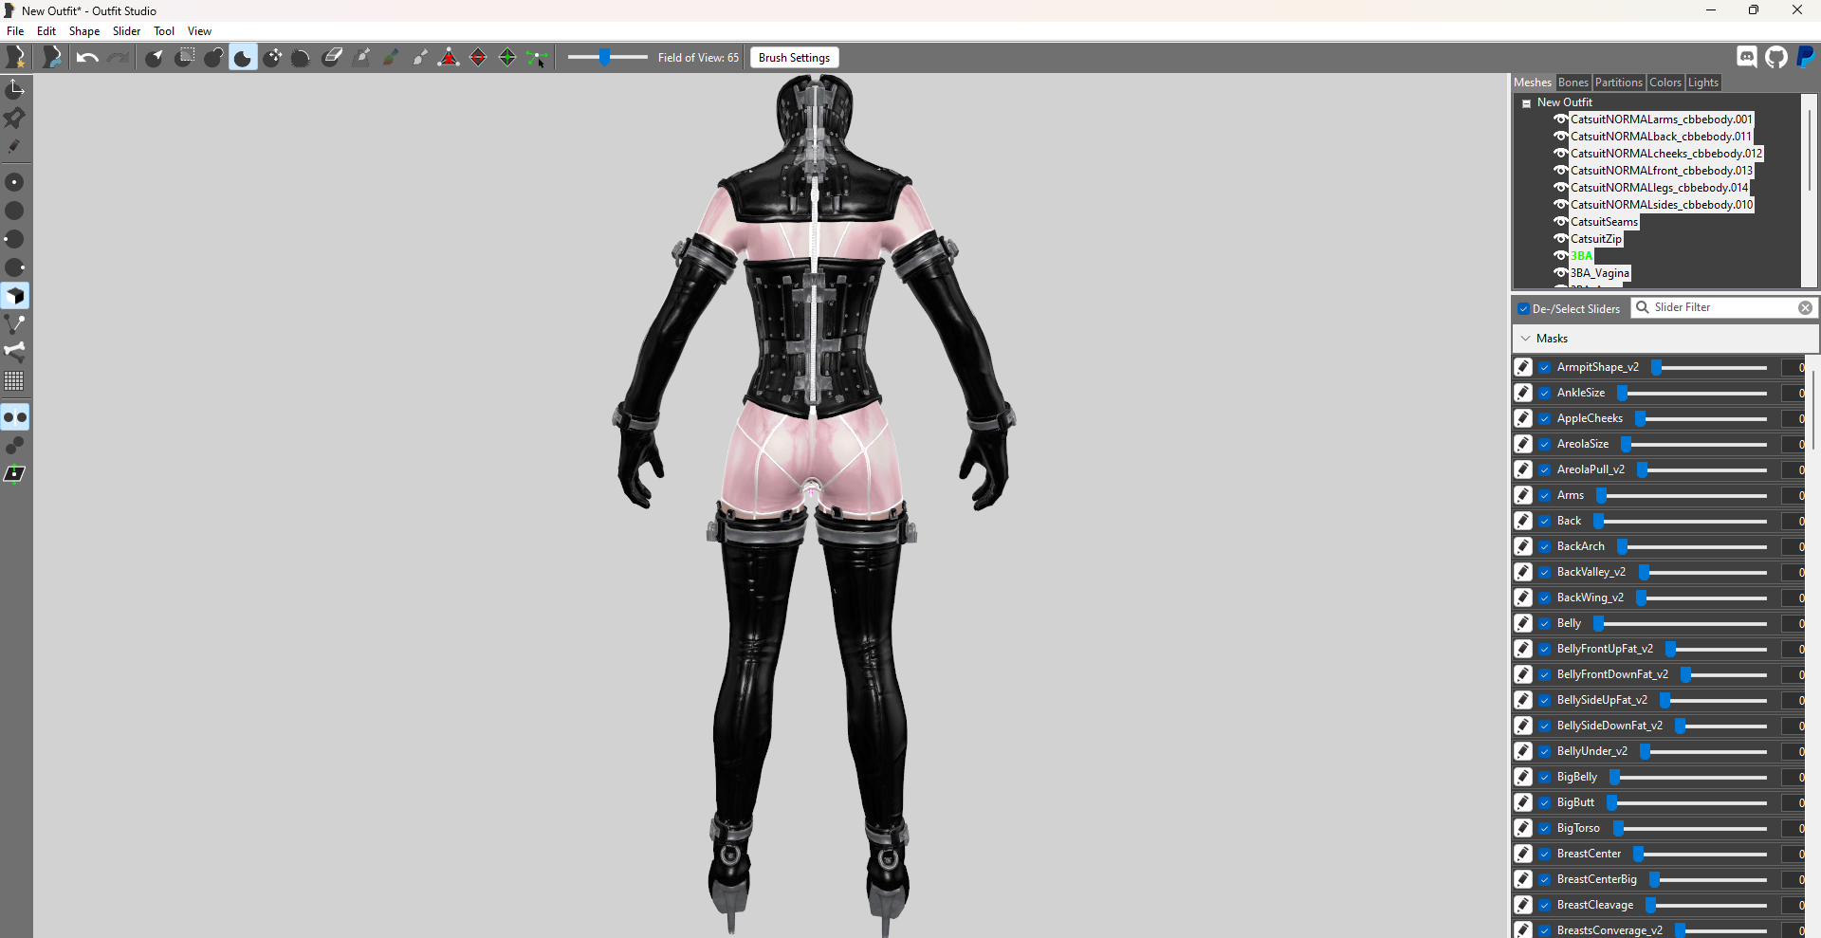The height and width of the screenshot is (938, 1821).
Task: Toggle visibility of CatsuitZip mesh
Action: 1560,239
